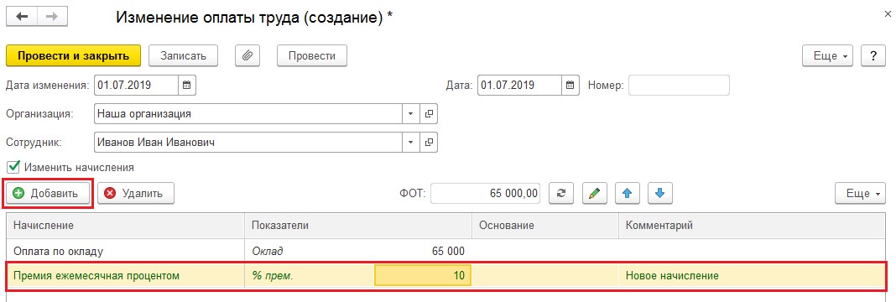Click the Добавить button
The image size is (896, 302).
pos(48,193)
